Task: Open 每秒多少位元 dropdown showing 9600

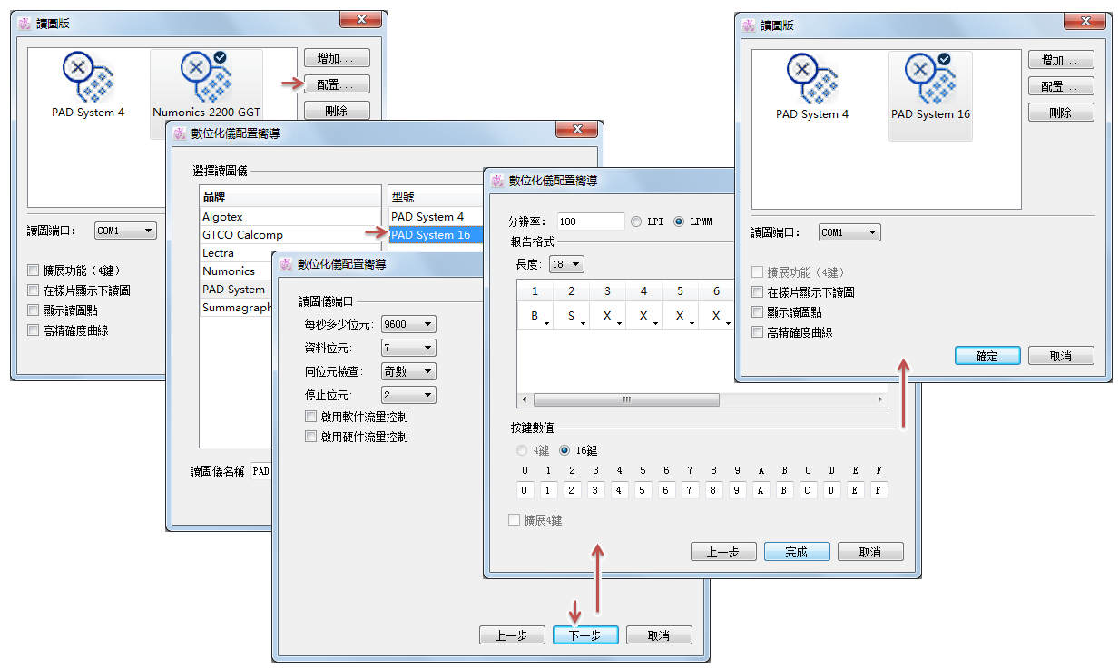Action: pyautogui.click(x=408, y=324)
